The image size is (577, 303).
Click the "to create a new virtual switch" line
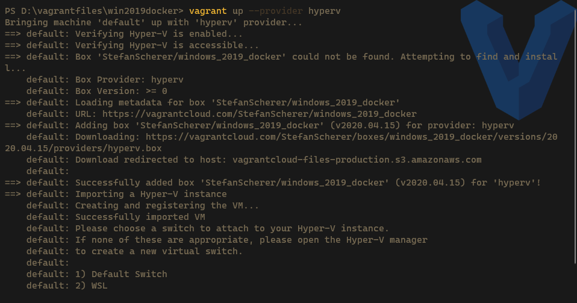coord(159,251)
